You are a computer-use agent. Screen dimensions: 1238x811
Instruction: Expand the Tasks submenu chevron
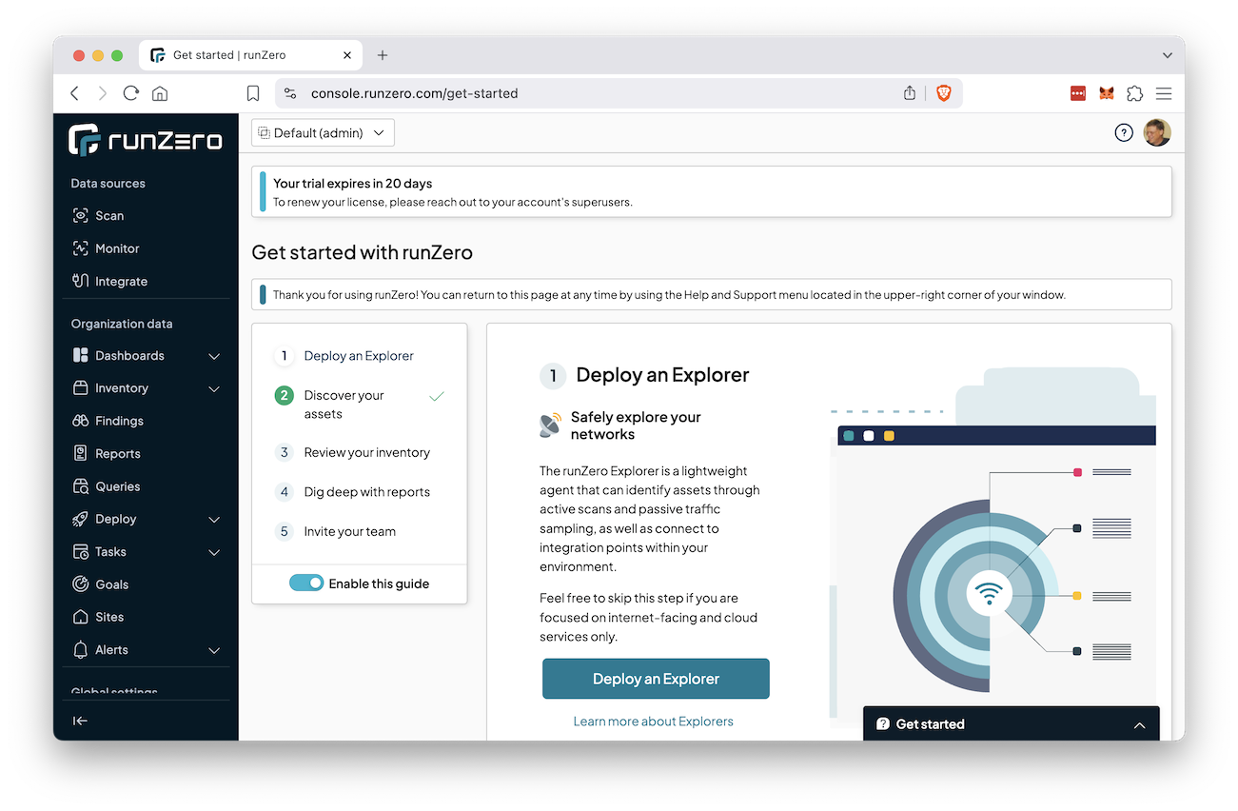tap(214, 552)
